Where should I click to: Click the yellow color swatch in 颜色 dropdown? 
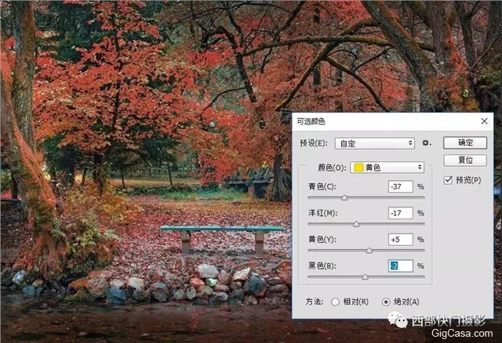[358, 167]
